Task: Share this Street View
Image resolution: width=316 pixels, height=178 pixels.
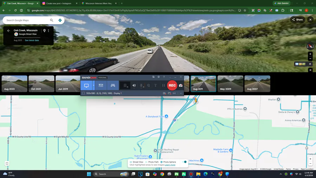Action: click(297, 20)
